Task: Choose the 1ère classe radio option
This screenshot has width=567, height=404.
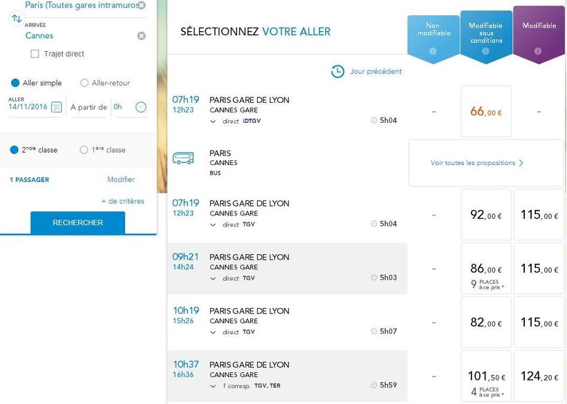Action: tap(84, 150)
